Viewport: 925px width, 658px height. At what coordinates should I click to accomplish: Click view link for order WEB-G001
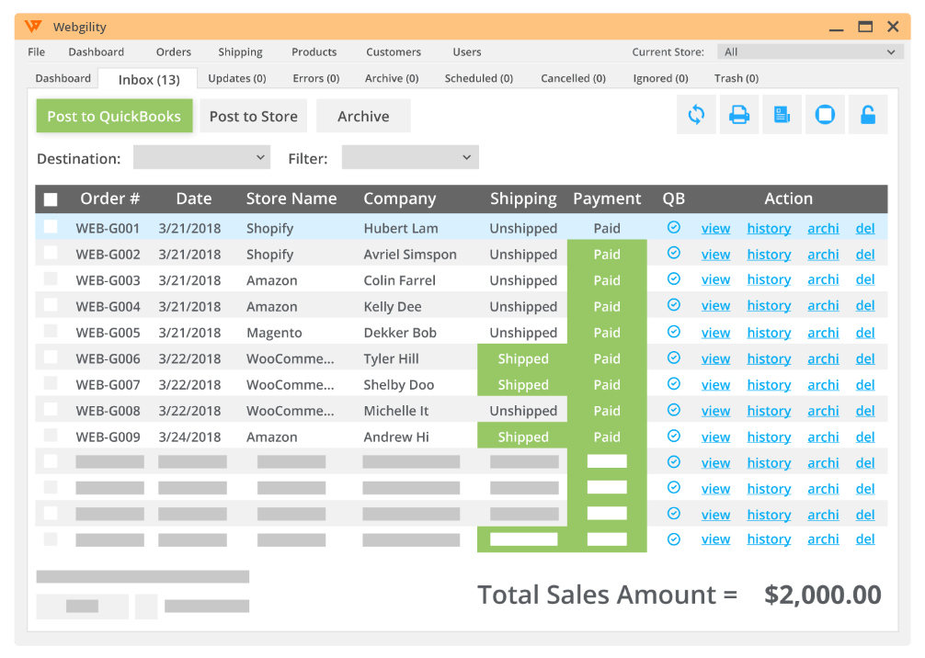(x=715, y=229)
